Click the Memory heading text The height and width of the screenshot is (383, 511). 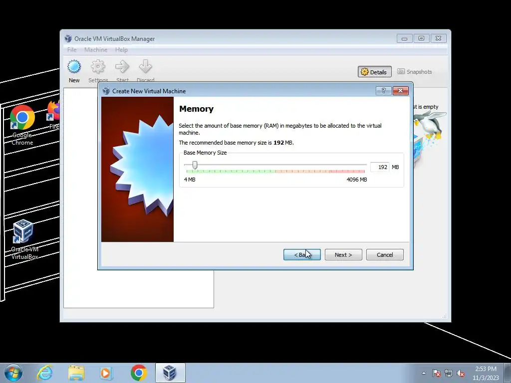pyautogui.click(x=196, y=109)
